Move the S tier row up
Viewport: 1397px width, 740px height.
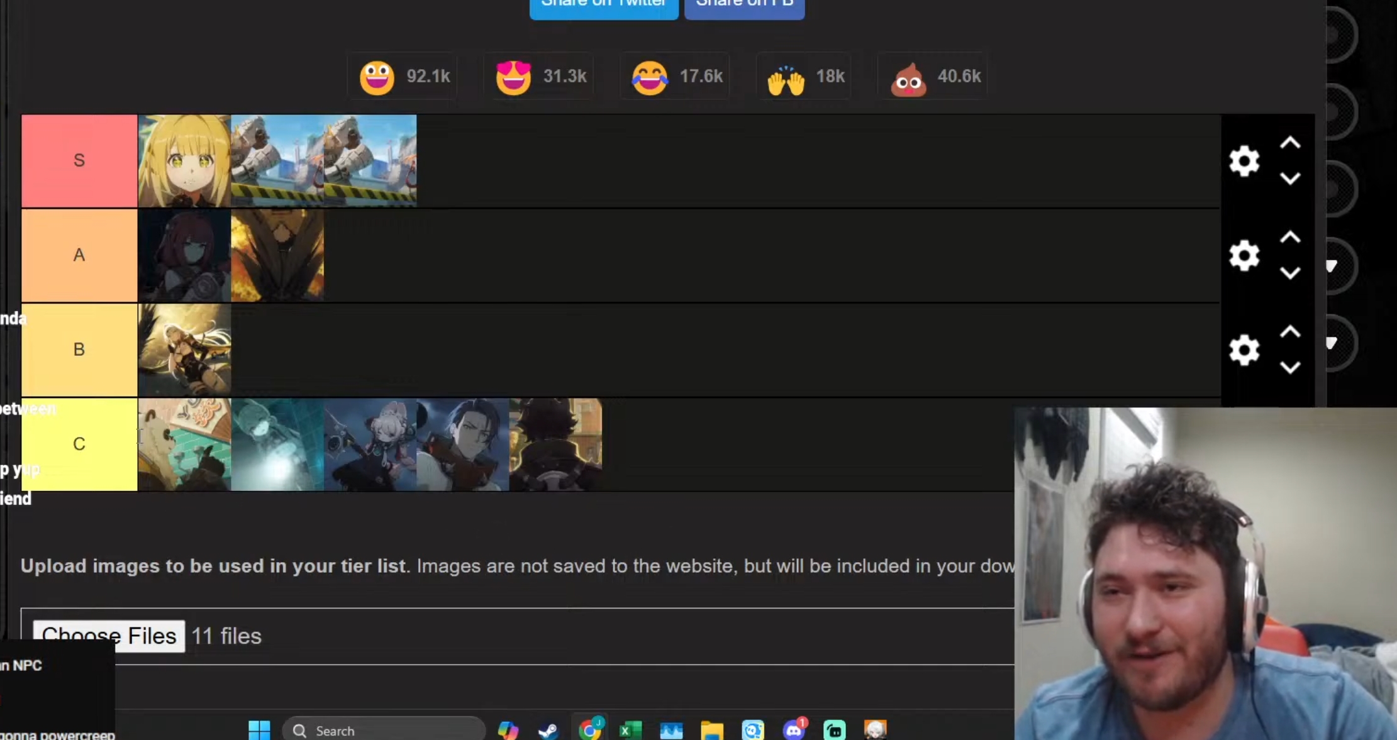(1290, 143)
